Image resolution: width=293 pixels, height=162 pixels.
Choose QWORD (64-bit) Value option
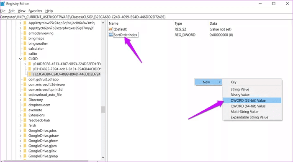[x=252, y=106]
